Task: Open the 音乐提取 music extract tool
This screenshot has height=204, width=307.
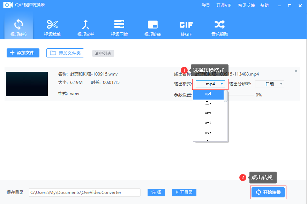Action: tap(220, 28)
